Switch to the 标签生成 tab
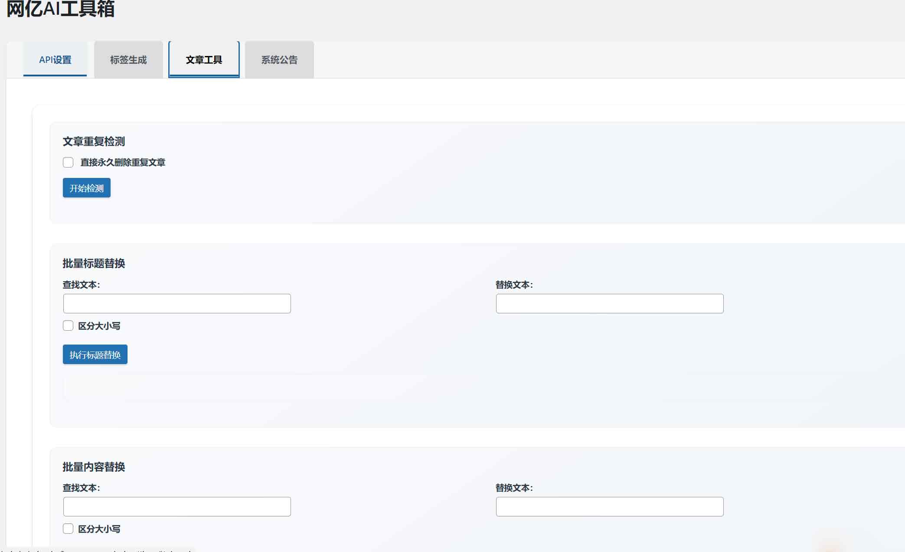 coord(128,60)
